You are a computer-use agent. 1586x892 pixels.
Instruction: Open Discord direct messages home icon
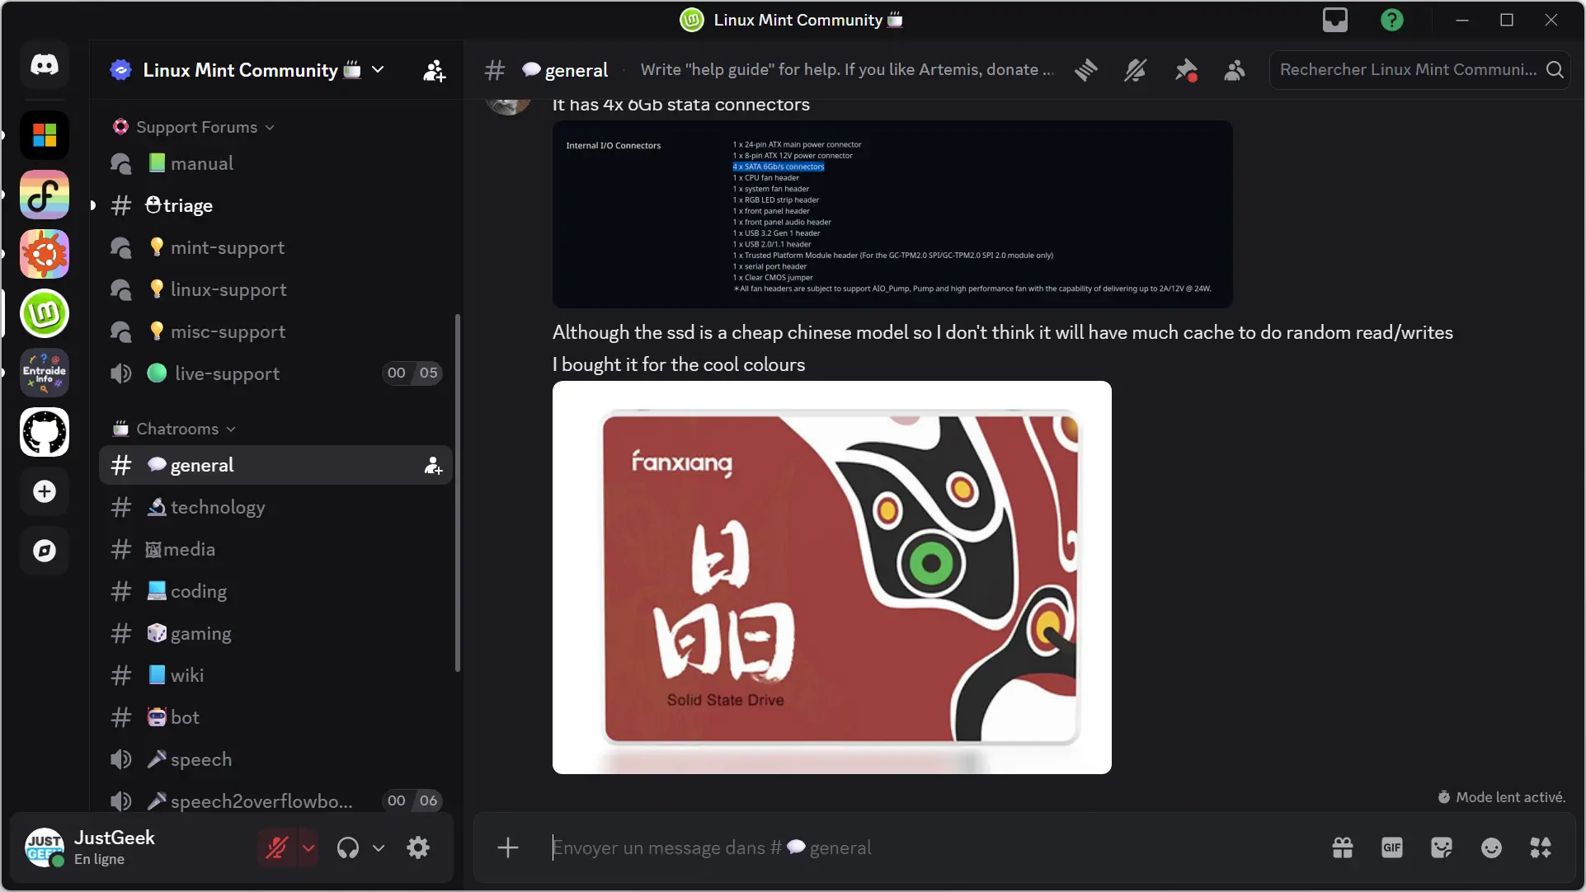coord(45,65)
